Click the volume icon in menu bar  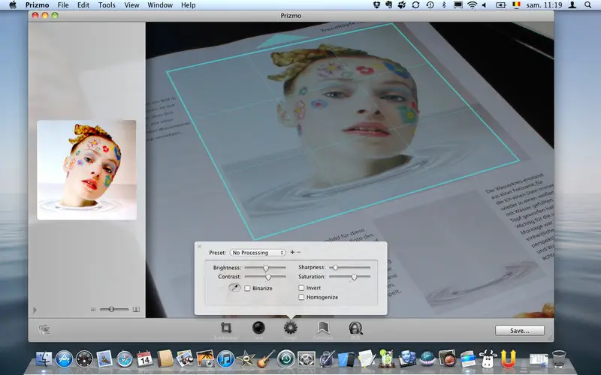pos(485,5)
